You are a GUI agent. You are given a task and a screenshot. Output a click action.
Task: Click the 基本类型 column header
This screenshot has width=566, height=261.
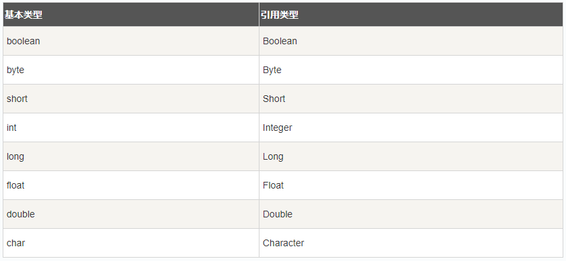click(131, 15)
